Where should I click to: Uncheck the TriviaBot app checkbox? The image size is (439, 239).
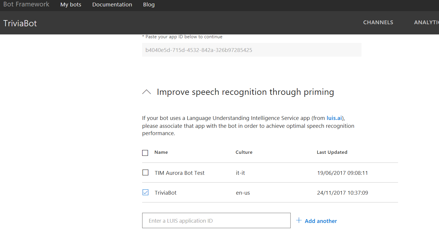pos(145,192)
